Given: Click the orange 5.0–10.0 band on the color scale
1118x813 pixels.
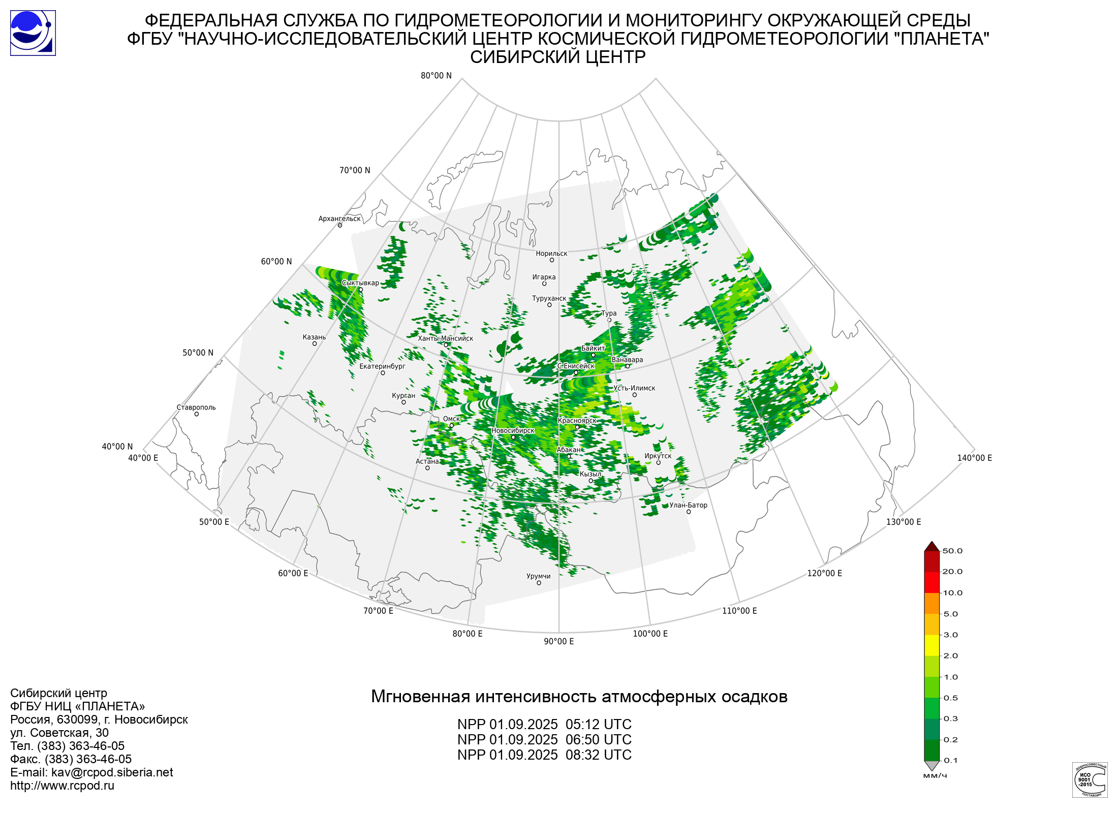Looking at the screenshot, I should pyautogui.click(x=931, y=604).
